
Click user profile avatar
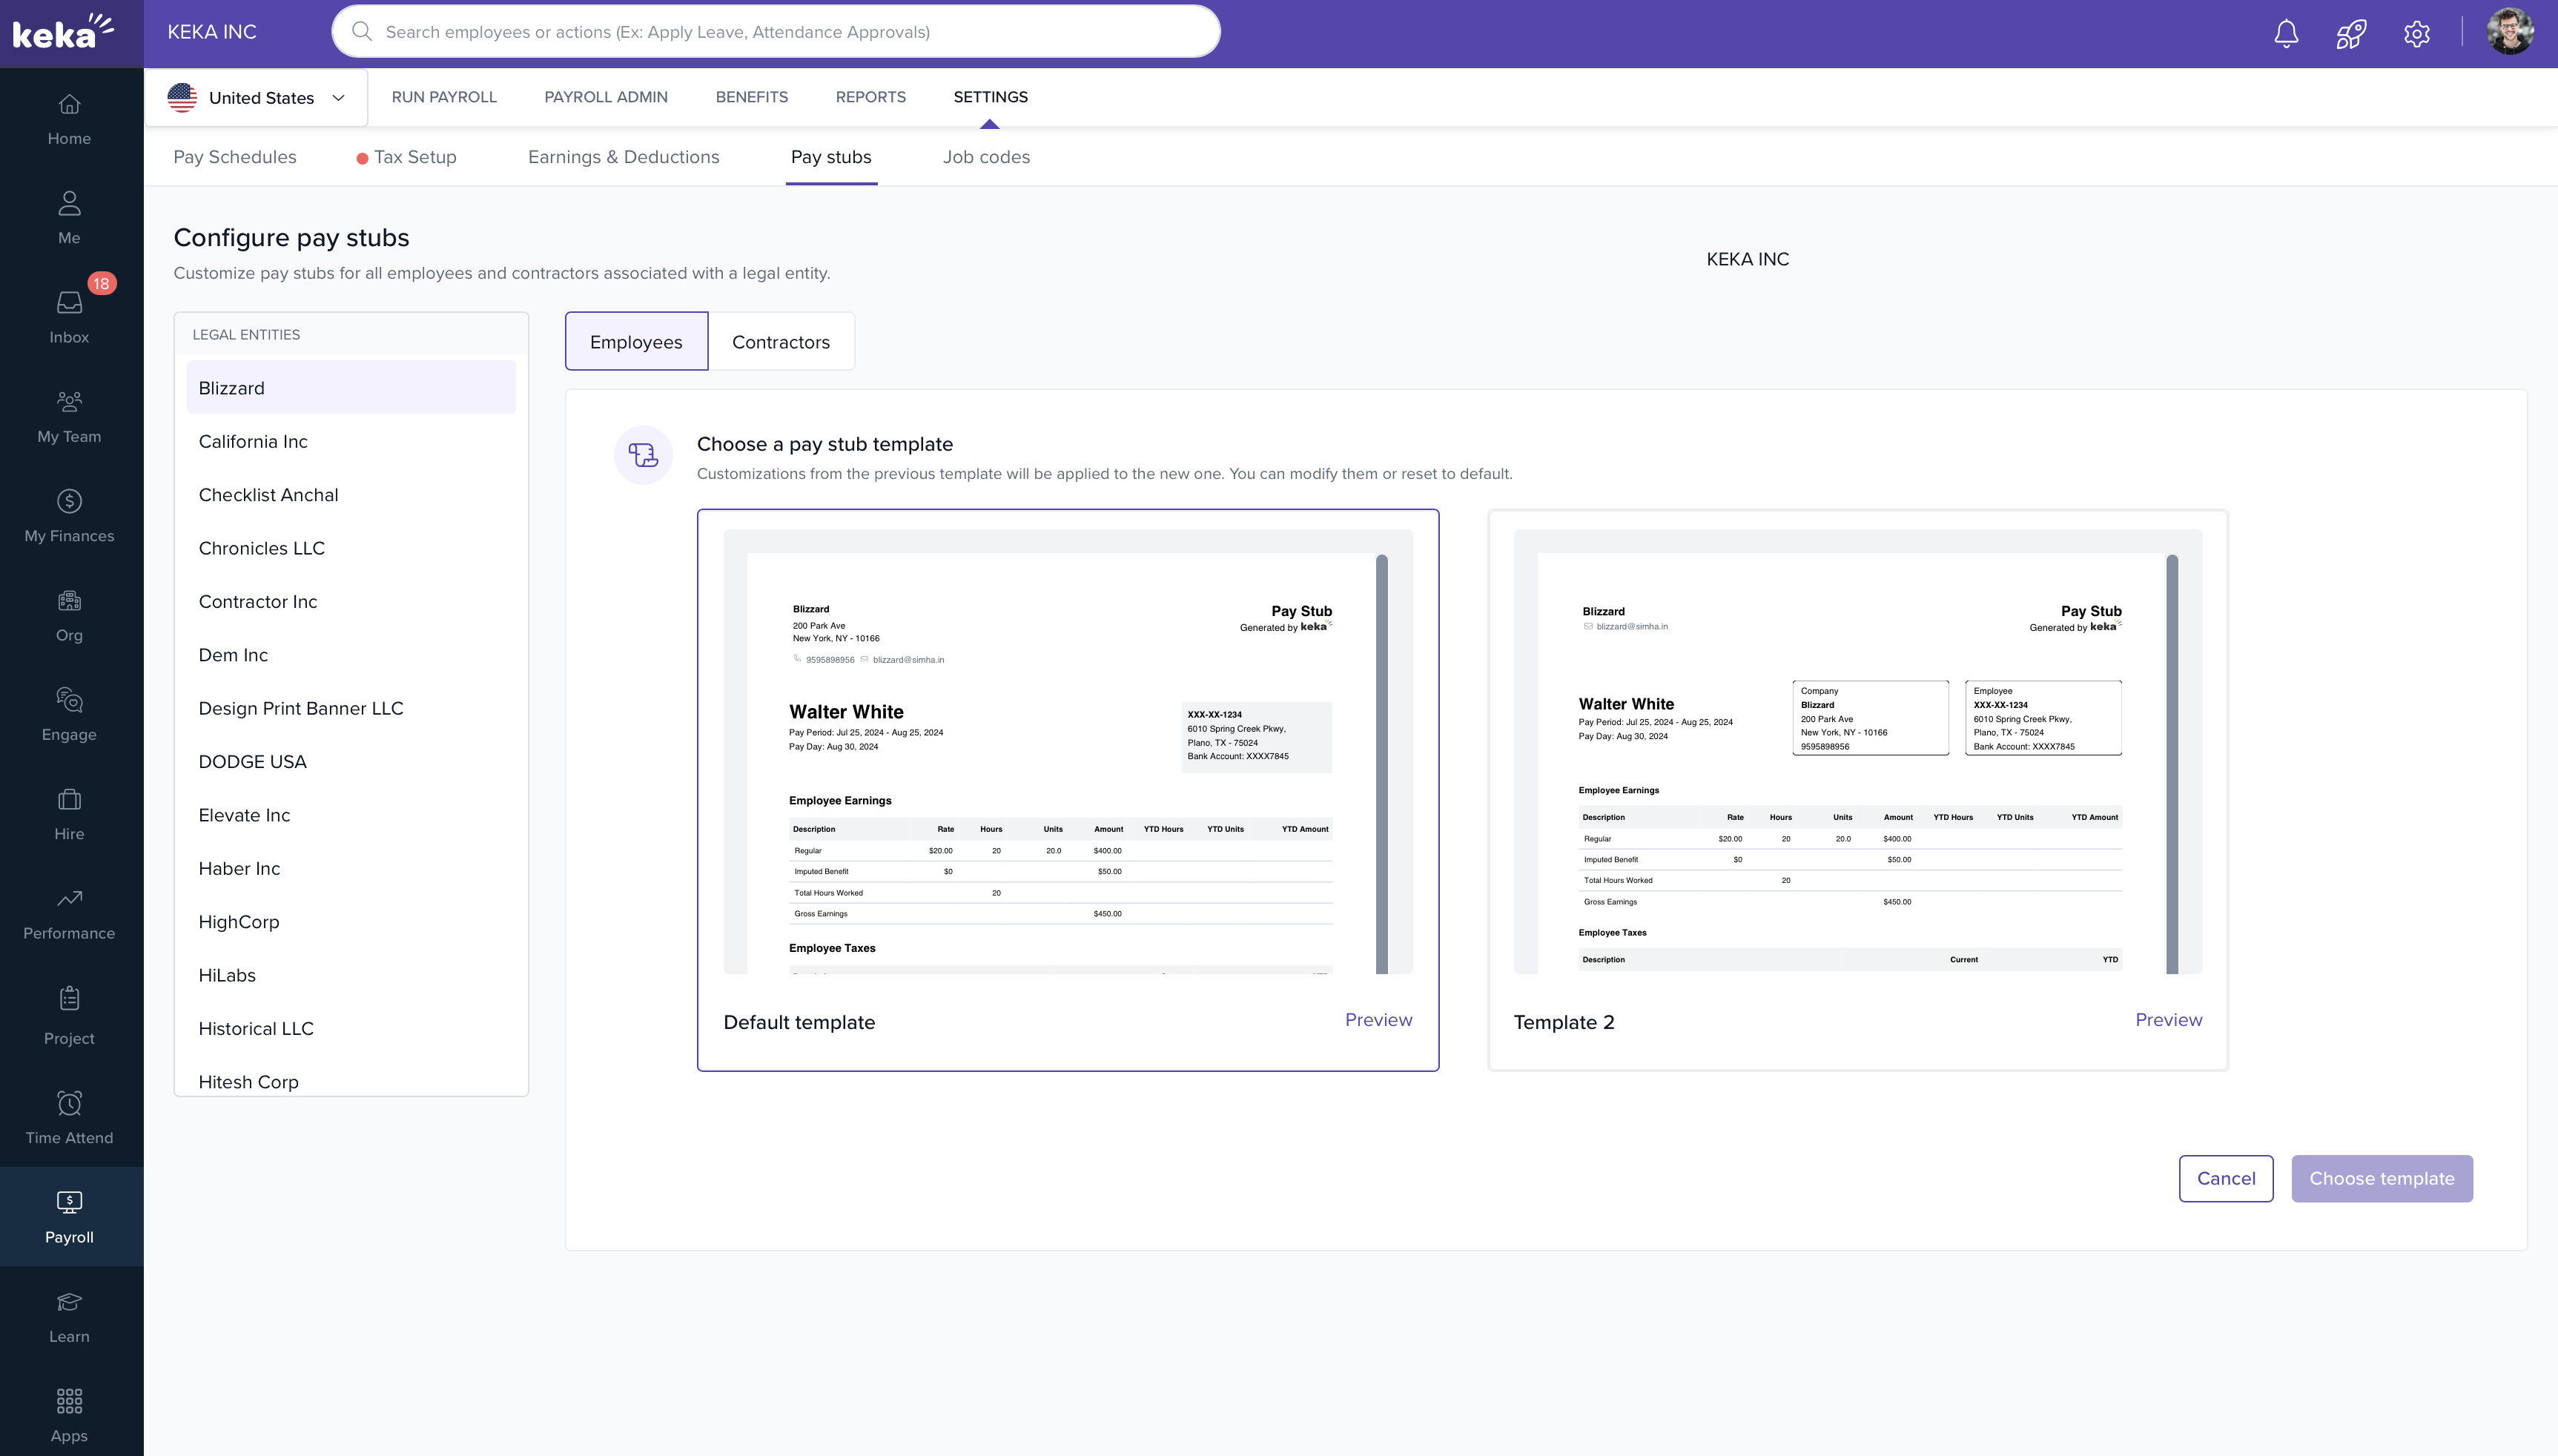[x=2510, y=33]
